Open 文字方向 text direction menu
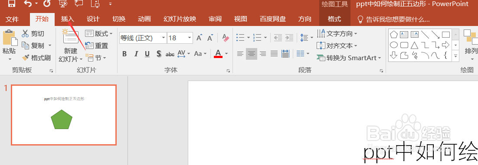This screenshot has height=165, width=478. (337, 33)
